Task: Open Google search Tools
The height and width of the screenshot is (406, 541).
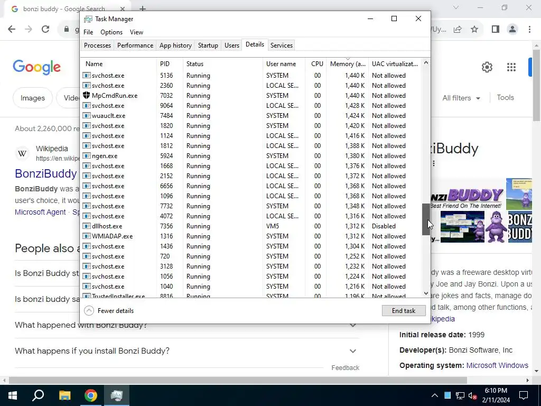Action: point(505,98)
